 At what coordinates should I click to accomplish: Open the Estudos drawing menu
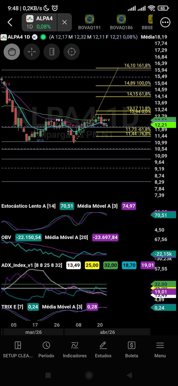pos(103,349)
